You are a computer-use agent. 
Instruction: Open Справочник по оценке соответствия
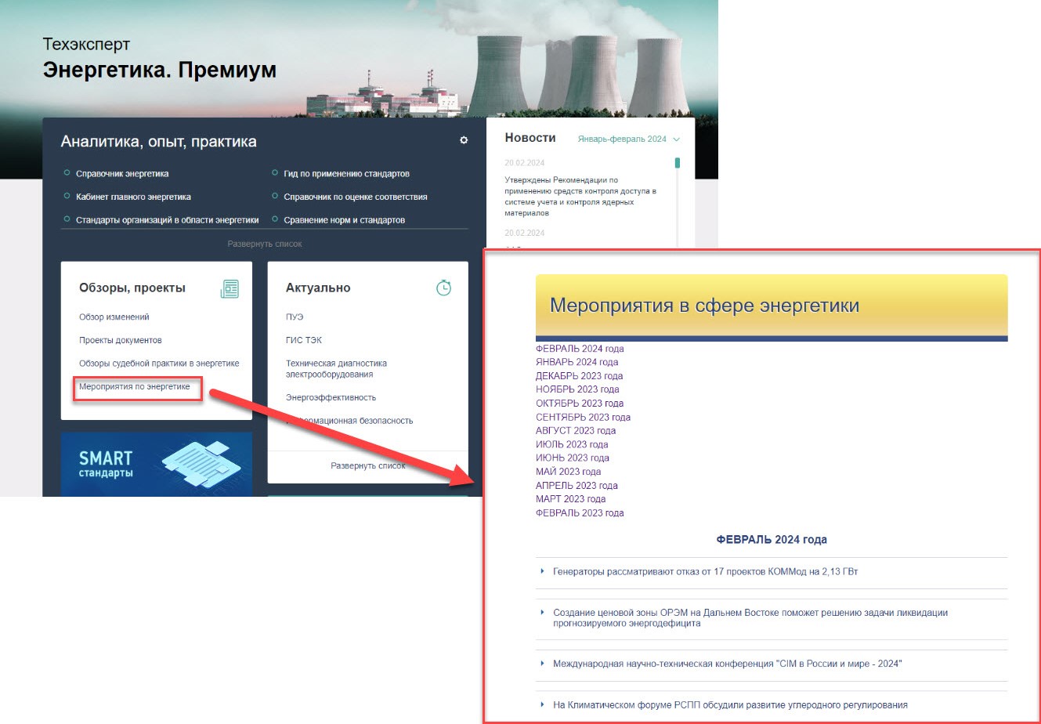coord(356,197)
